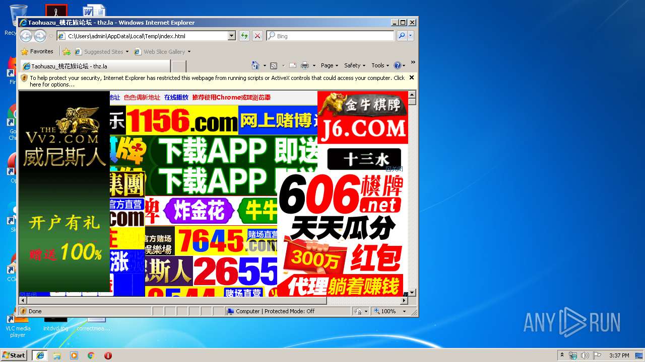Refresh the page with the green arrows icon

244,36
